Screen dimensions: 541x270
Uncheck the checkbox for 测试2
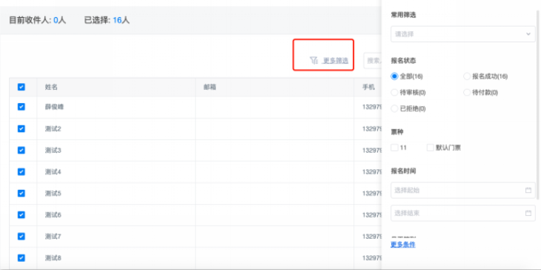[21, 129]
